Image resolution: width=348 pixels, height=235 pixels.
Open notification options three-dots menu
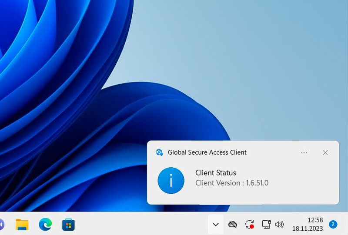click(x=304, y=152)
